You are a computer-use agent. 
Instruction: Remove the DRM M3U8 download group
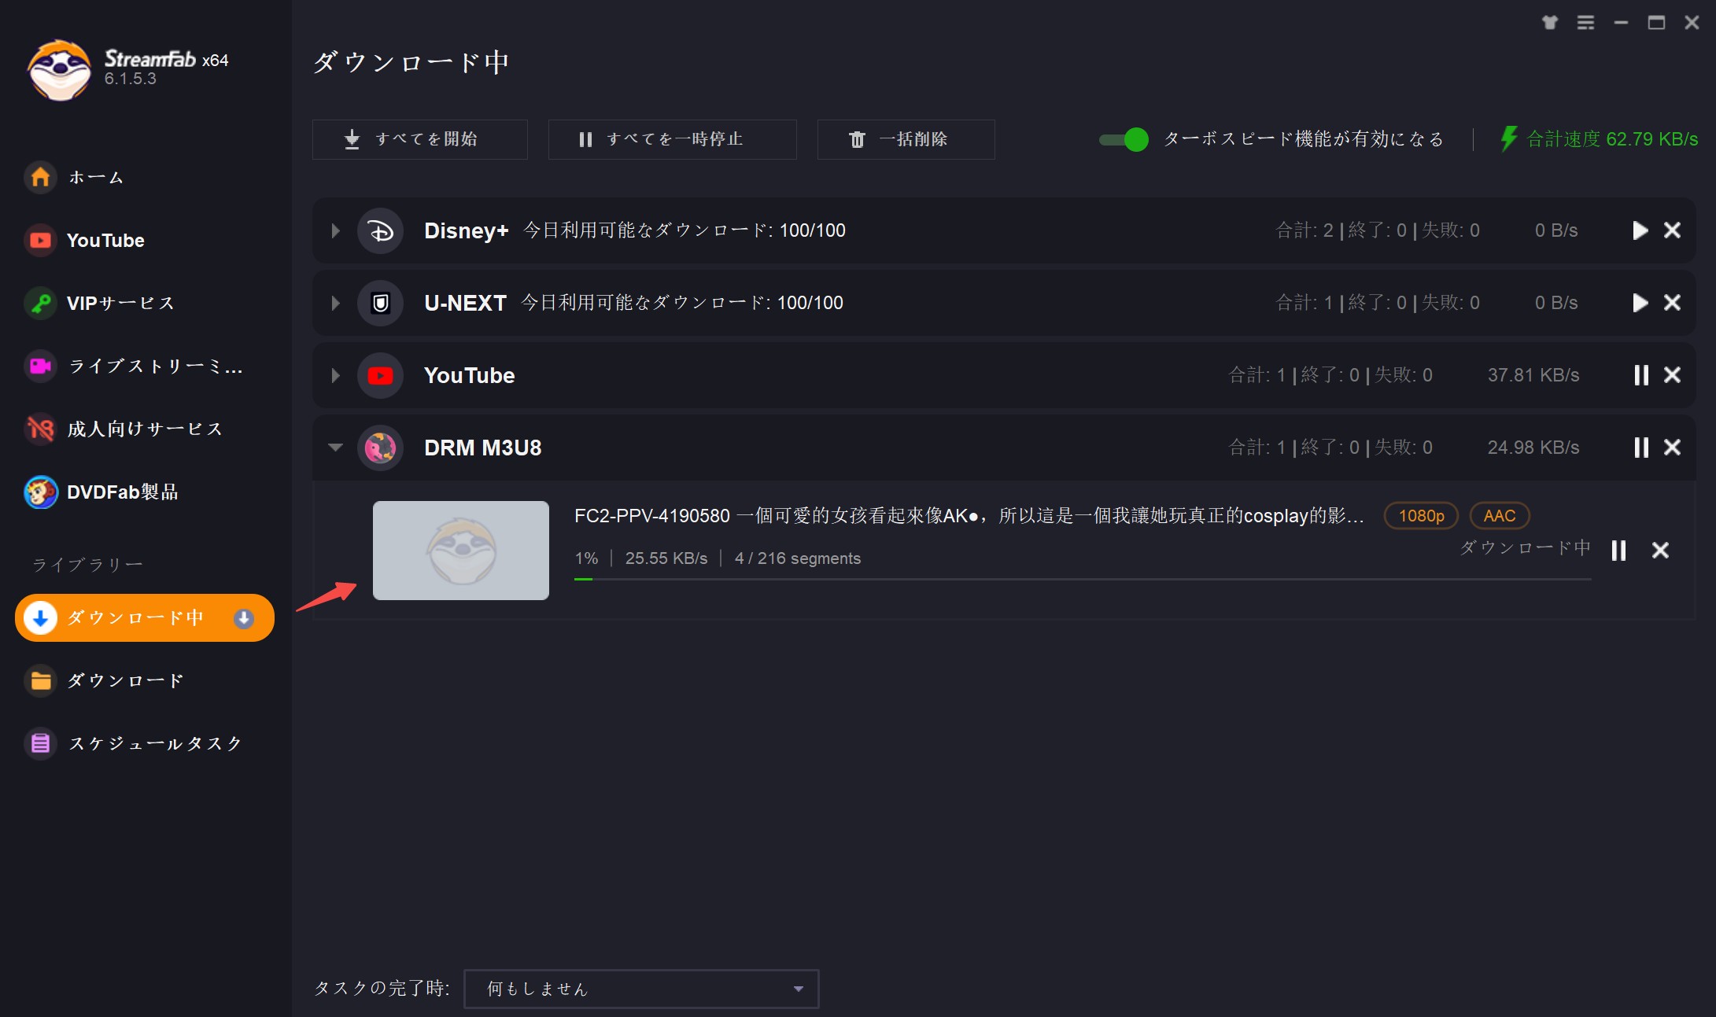click(x=1673, y=448)
